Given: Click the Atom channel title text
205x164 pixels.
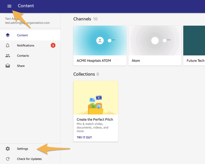Looking at the screenshot, I should point(136,61).
